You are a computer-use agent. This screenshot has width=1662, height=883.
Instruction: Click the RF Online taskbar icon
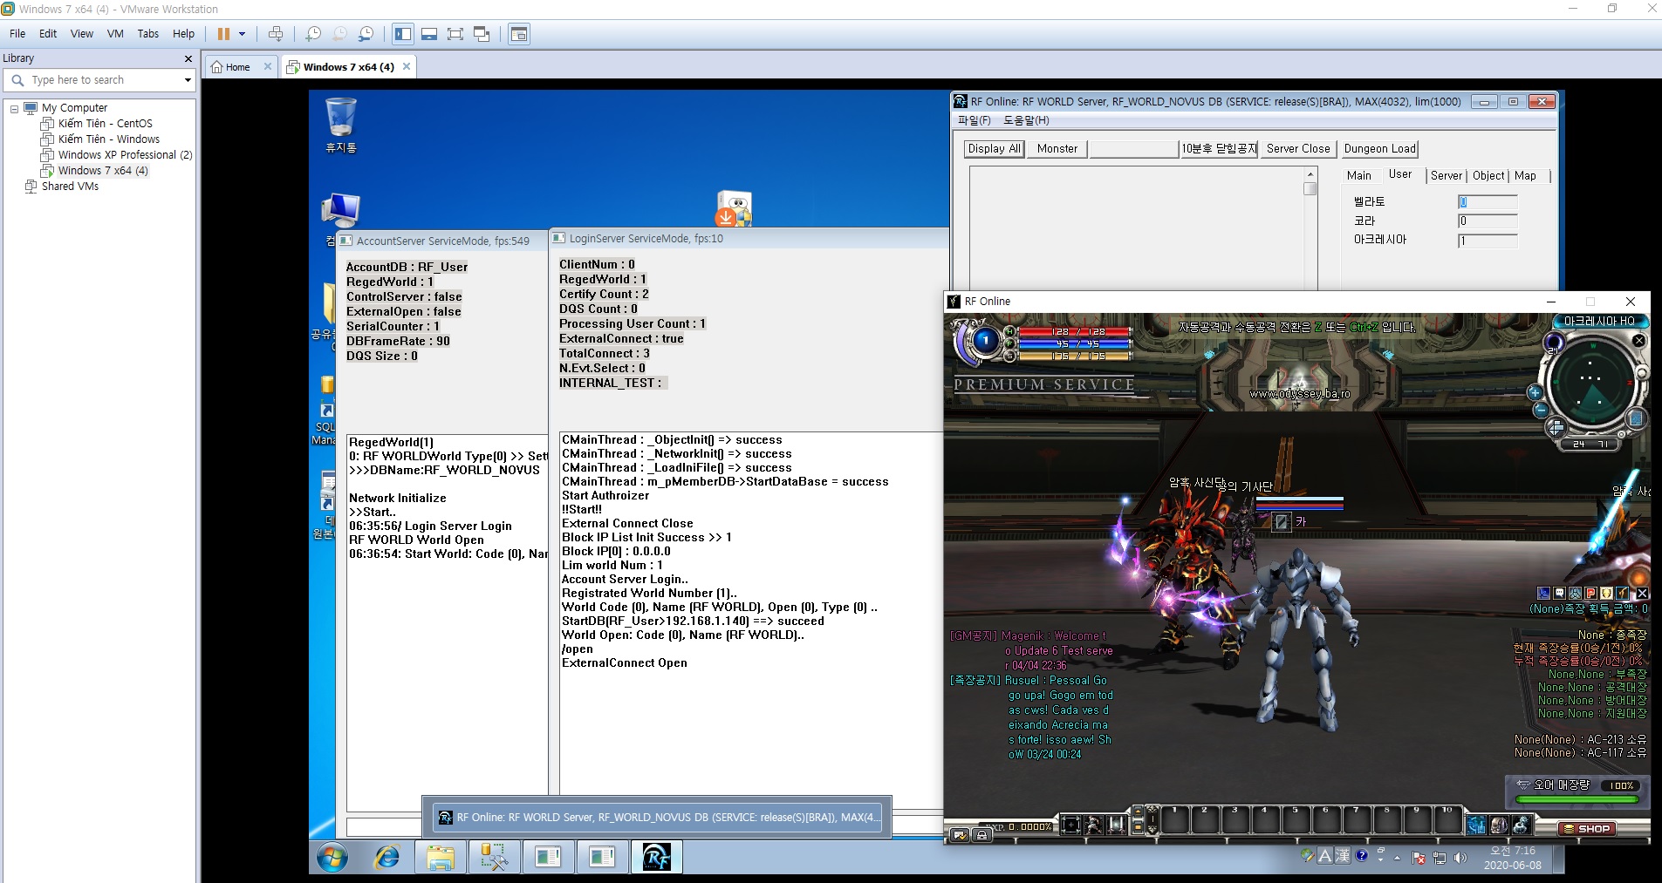[x=656, y=858]
